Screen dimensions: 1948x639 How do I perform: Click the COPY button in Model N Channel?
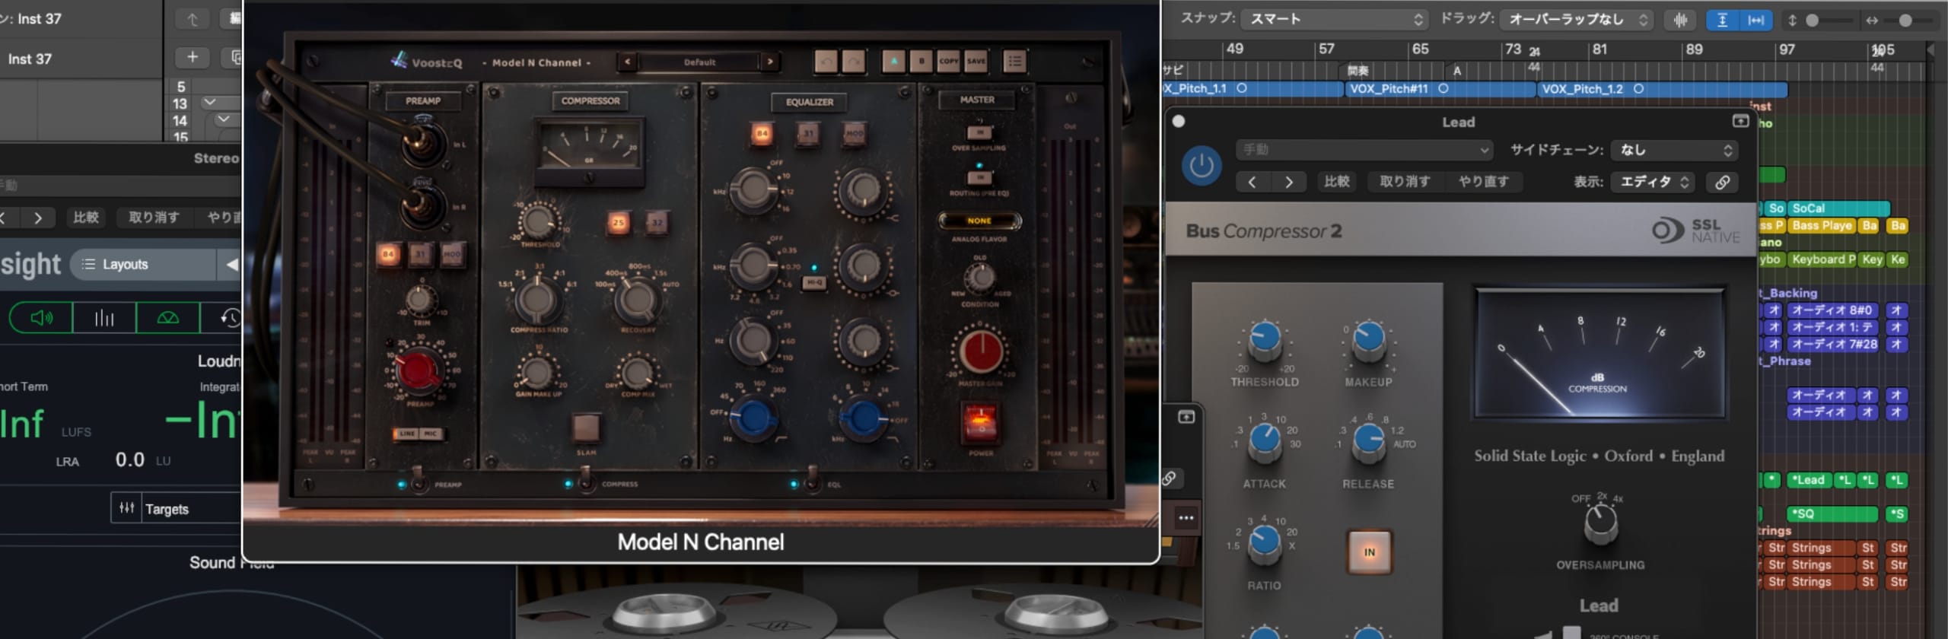(948, 62)
